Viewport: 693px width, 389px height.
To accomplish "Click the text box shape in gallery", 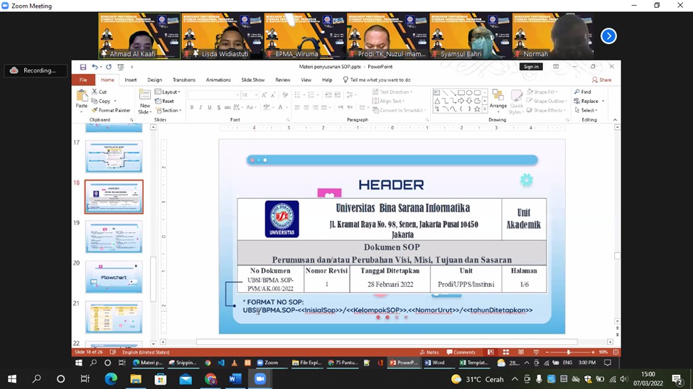I will 437,93.
